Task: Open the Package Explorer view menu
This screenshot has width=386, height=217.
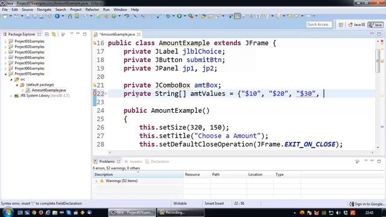Action: 72,34
